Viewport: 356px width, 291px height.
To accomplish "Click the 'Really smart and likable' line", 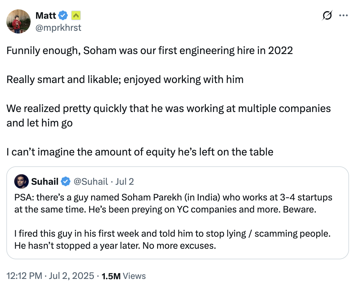I will (125, 79).
